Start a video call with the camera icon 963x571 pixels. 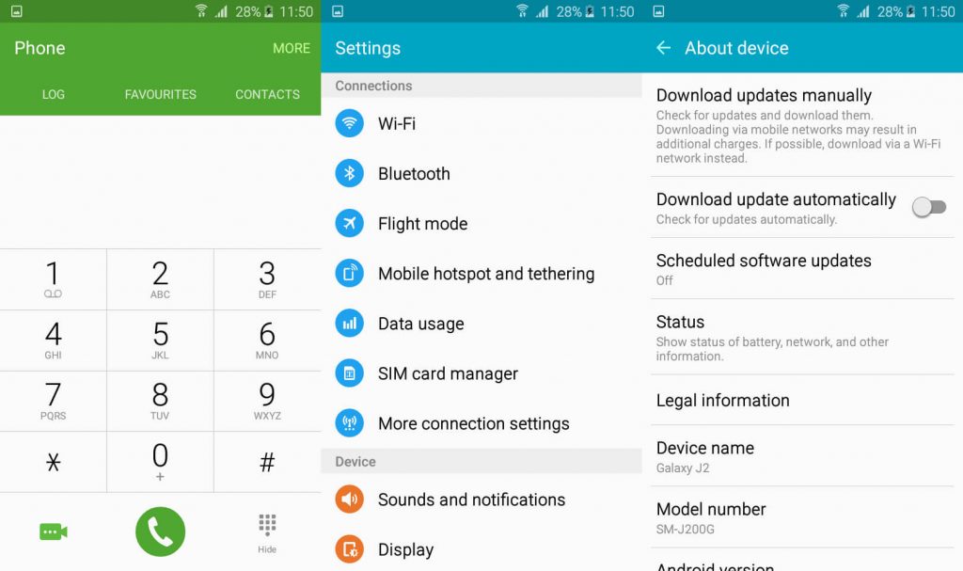click(53, 531)
